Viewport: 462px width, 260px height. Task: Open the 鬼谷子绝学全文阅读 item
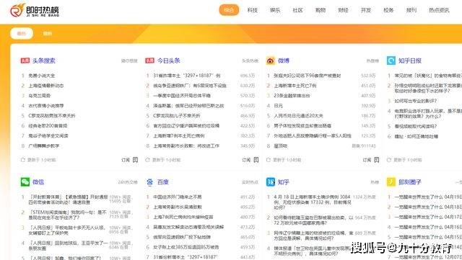(48, 135)
